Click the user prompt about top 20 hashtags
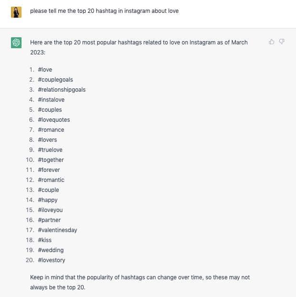Screen dimensions: 296x297 104,11
